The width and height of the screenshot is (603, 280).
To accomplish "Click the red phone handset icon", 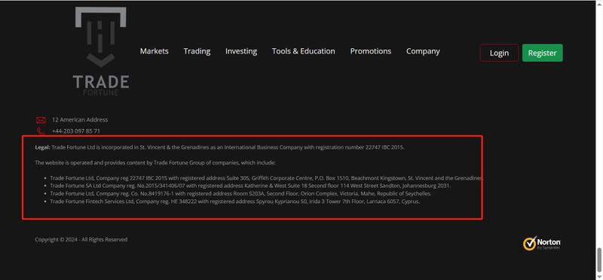I will click(41, 131).
